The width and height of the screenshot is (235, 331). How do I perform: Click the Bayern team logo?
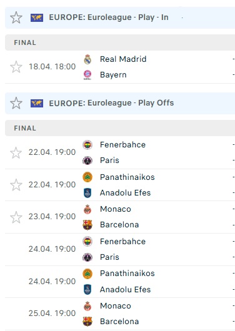[x=87, y=75]
